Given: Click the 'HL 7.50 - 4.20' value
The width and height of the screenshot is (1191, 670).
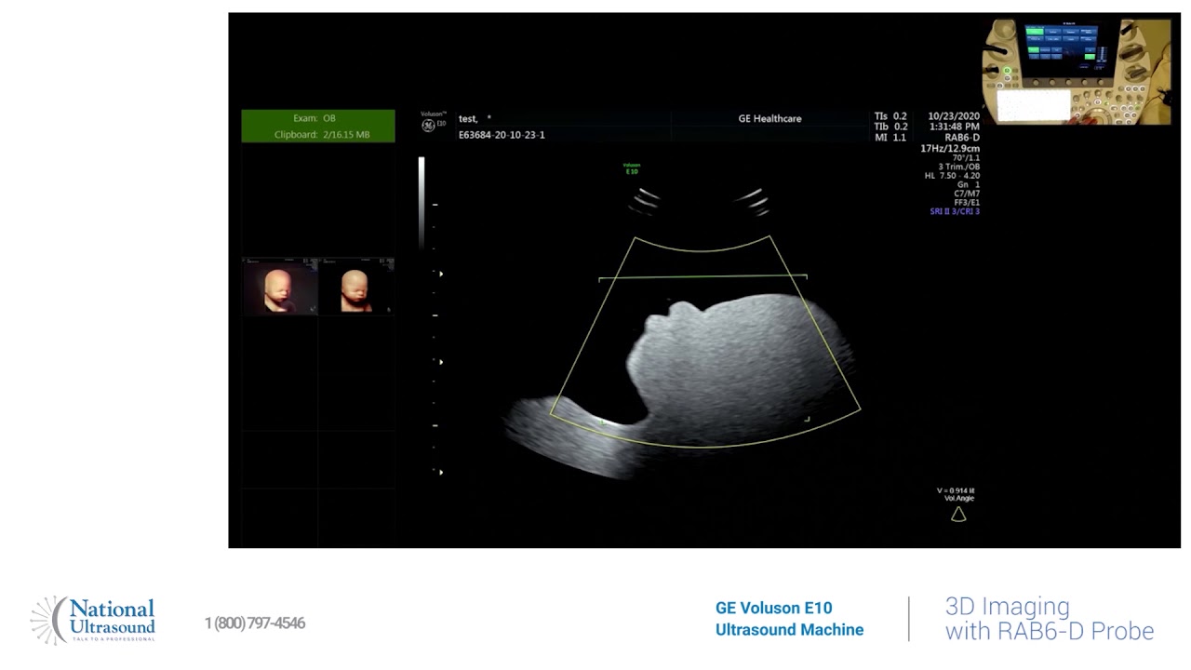Looking at the screenshot, I should (x=952, y=176).
